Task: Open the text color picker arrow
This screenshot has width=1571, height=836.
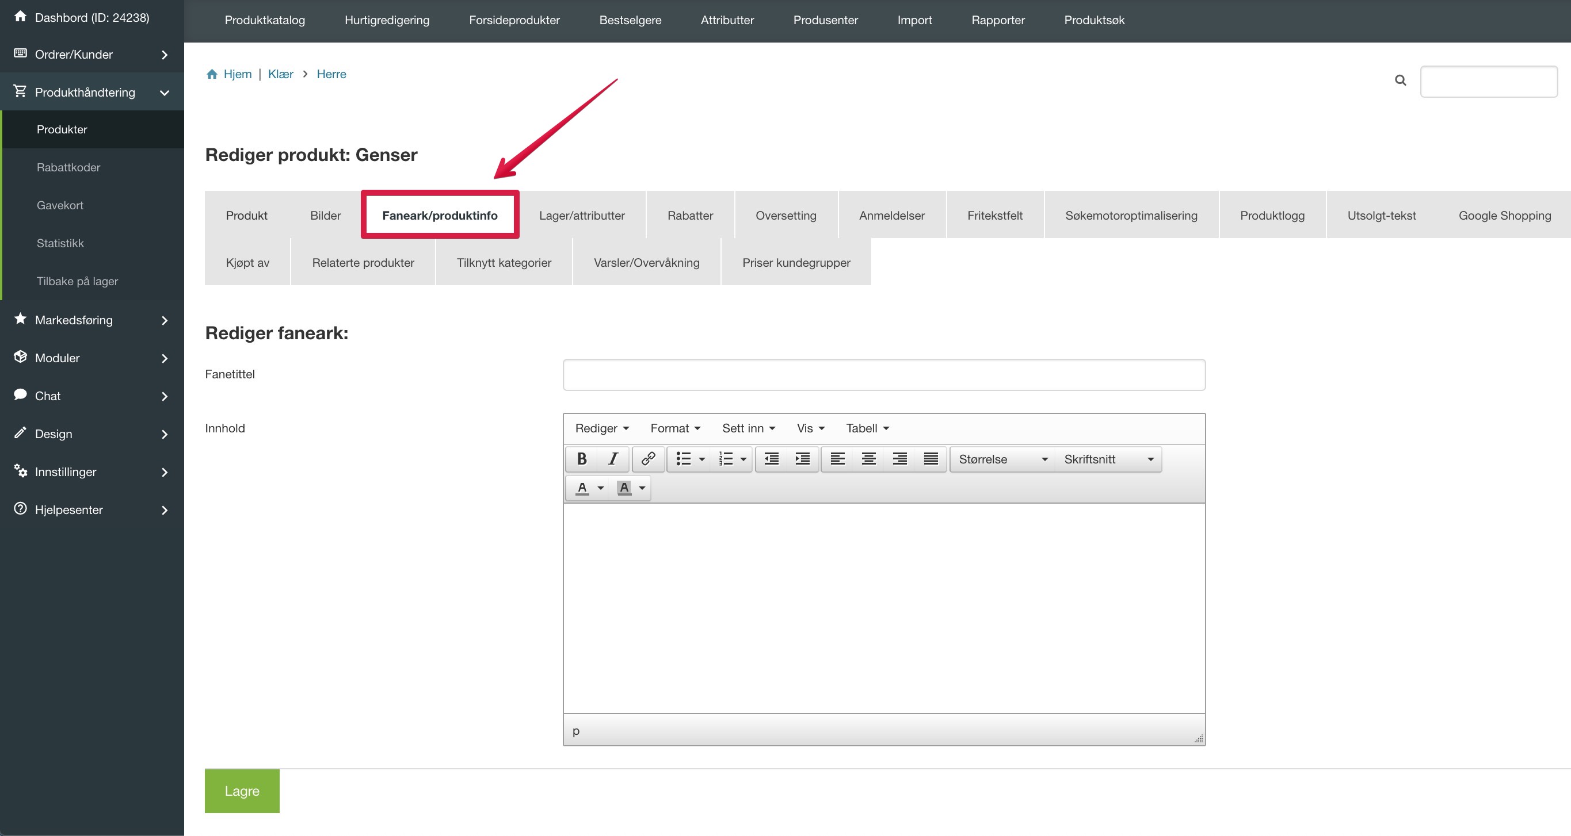Action: point(601,488)
